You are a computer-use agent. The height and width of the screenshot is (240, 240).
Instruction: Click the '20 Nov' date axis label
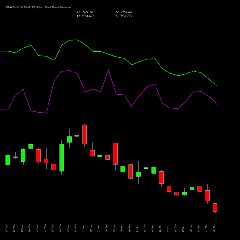(30, 228)
